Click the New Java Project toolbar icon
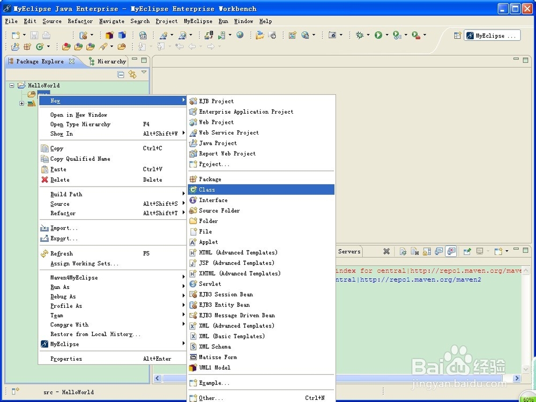 [16, 47]
